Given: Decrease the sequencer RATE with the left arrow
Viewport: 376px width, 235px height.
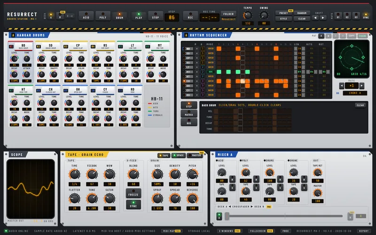Looking at the screenshot, I should tap(342, 86).
